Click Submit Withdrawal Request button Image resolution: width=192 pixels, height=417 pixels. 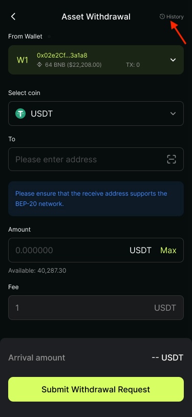(x=96, y=389)
